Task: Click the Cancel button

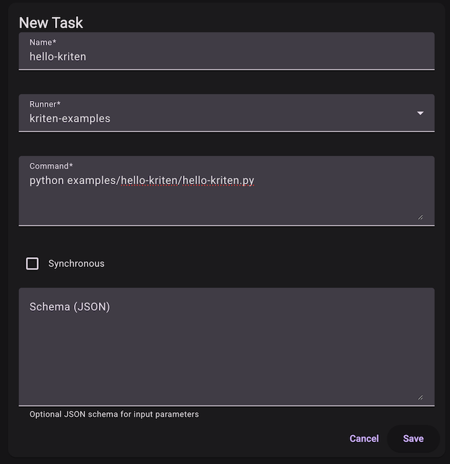Action: coord(364,438)
